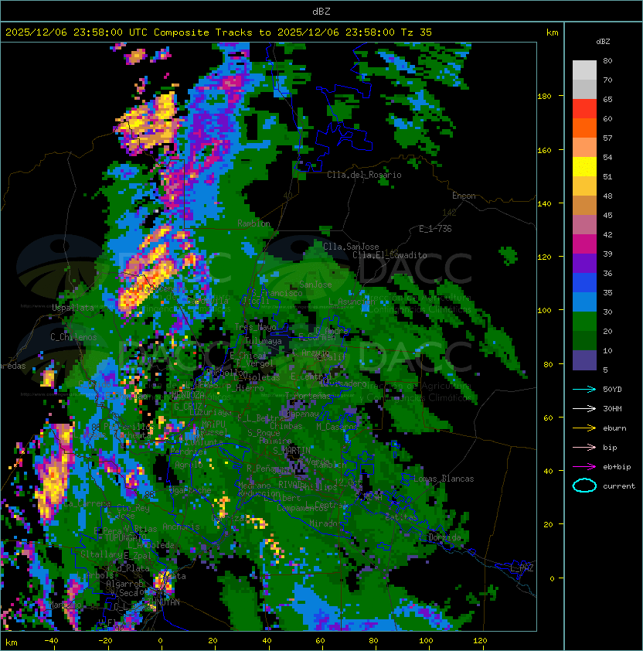Select the red 60-65 dBZ legend band

point(584,109)
